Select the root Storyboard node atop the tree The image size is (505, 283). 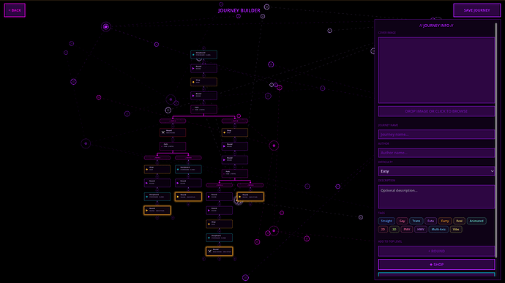203,54
